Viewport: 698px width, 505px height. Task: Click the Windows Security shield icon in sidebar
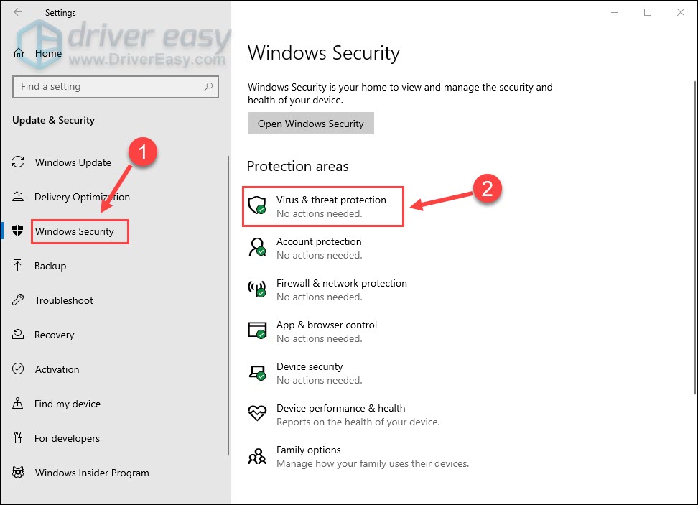[x=18, y=231]
